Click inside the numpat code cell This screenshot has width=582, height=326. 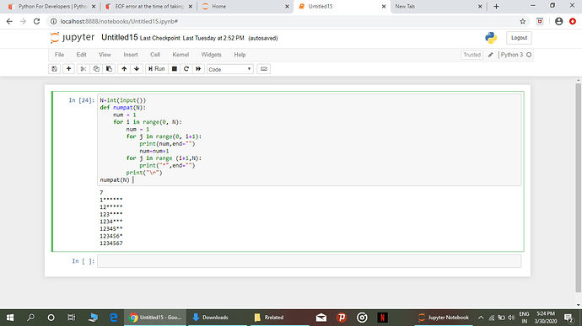point(310,140)
